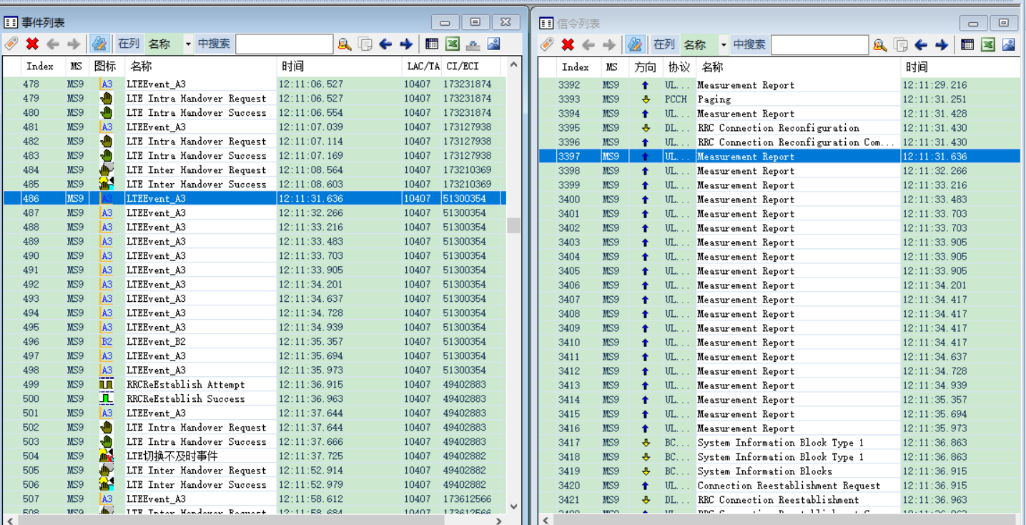This screenshot has height=525, width=1026.
Task: Click blue right arrow (find next) in 事件列表
Action: point(406,44)
